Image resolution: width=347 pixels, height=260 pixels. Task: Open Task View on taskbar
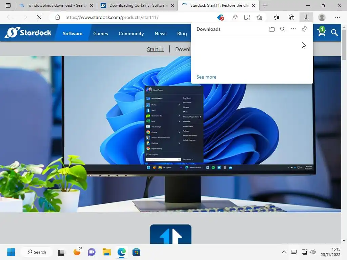click(61, 252)
